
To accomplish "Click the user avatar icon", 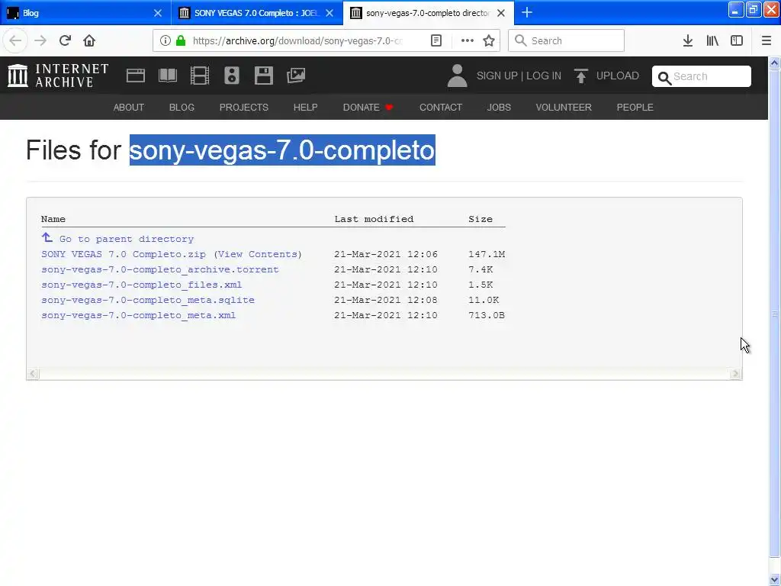I will coord(458,76).
